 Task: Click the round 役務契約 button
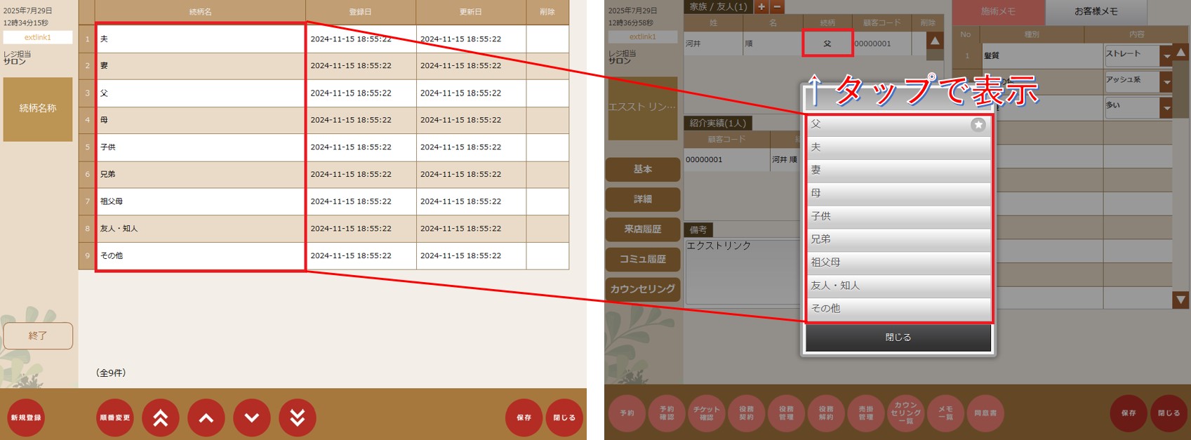747,413
